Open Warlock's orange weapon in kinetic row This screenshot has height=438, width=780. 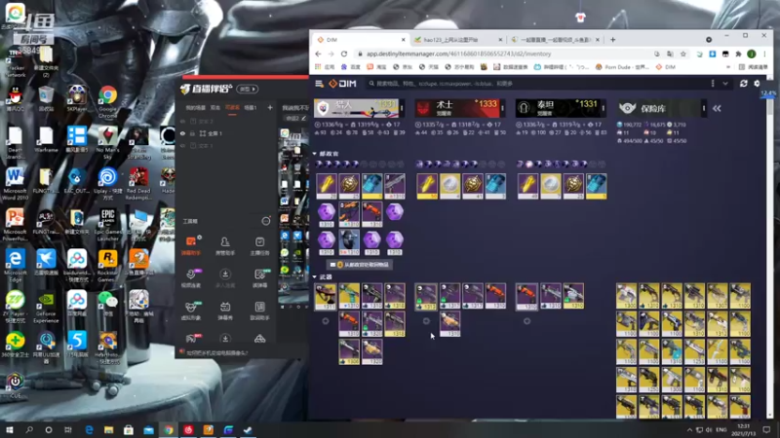(495, 296)
